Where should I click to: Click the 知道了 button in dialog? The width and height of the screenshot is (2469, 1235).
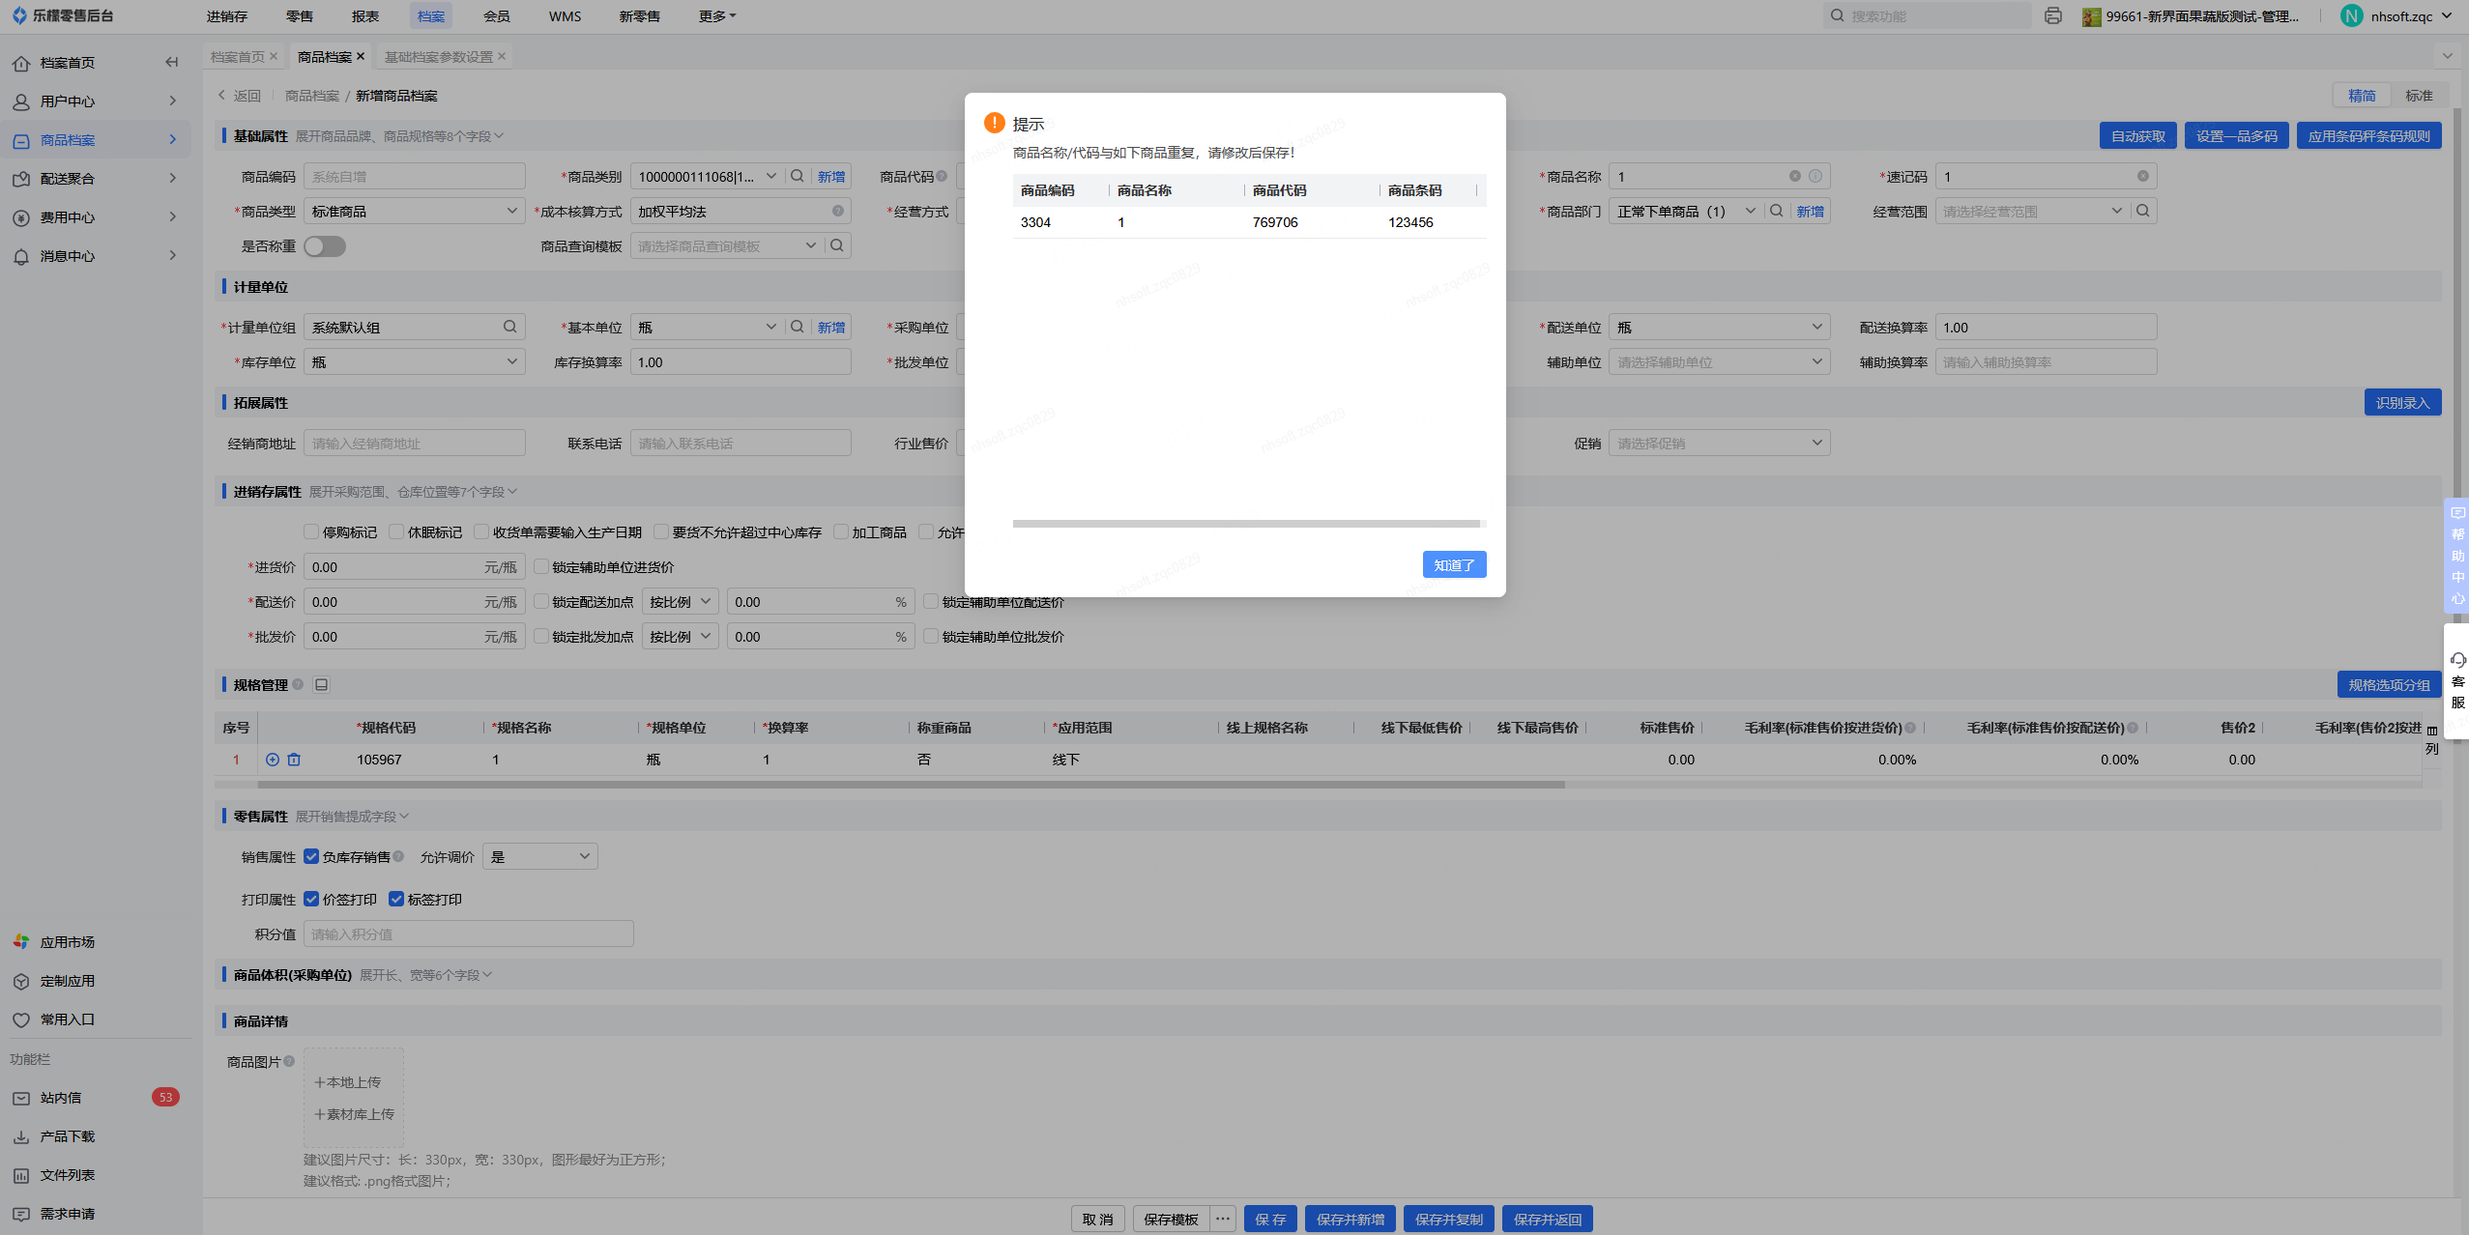pos(1453,565)
